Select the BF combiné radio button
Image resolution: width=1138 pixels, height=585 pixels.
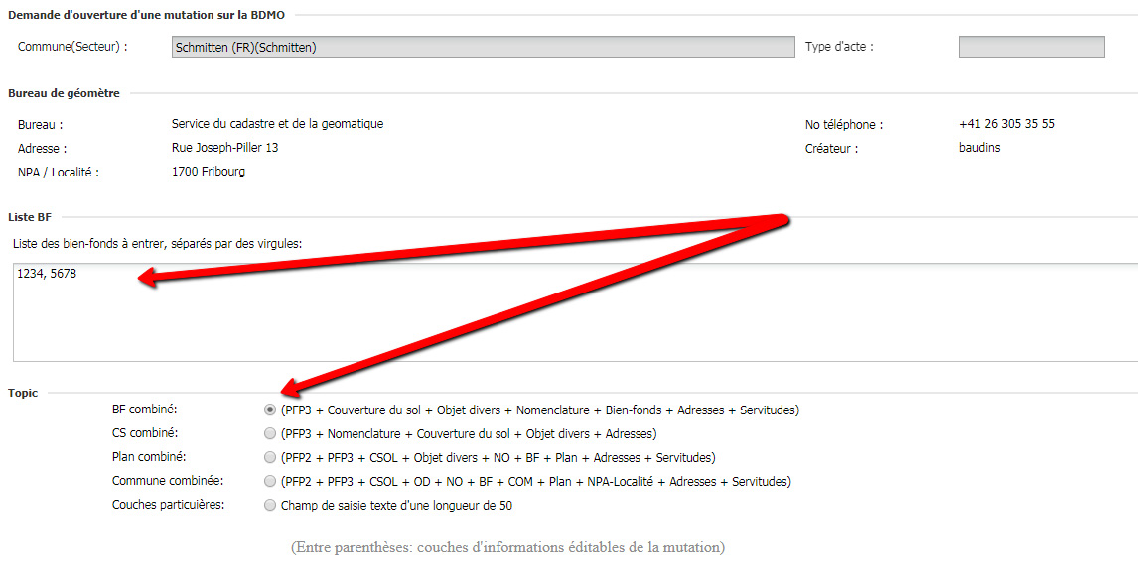[270, 409]
